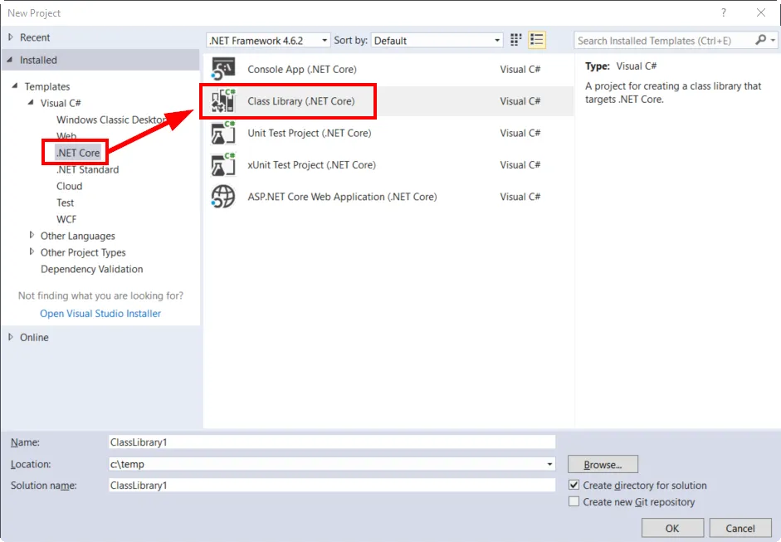The image size is (781, 542).
Task: Open the help question mark button
Action: click(724, 13)
